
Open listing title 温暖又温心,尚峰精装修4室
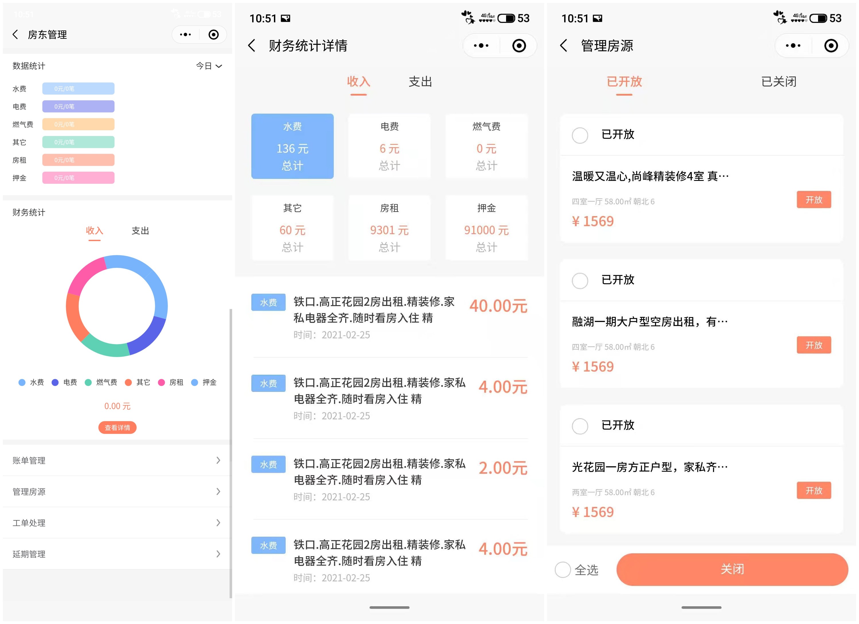pyautogui.click(x=650, y=176)
